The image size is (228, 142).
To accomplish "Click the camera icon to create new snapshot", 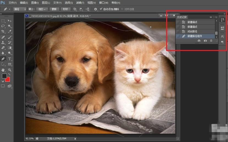I will coord(205,41).
